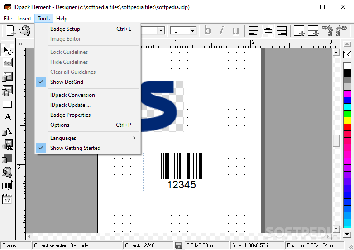Expand the Languages submenu

[x=88, y=138]
